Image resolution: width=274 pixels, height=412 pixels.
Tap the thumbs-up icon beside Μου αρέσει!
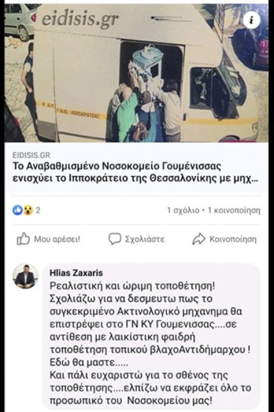(23, 239)
